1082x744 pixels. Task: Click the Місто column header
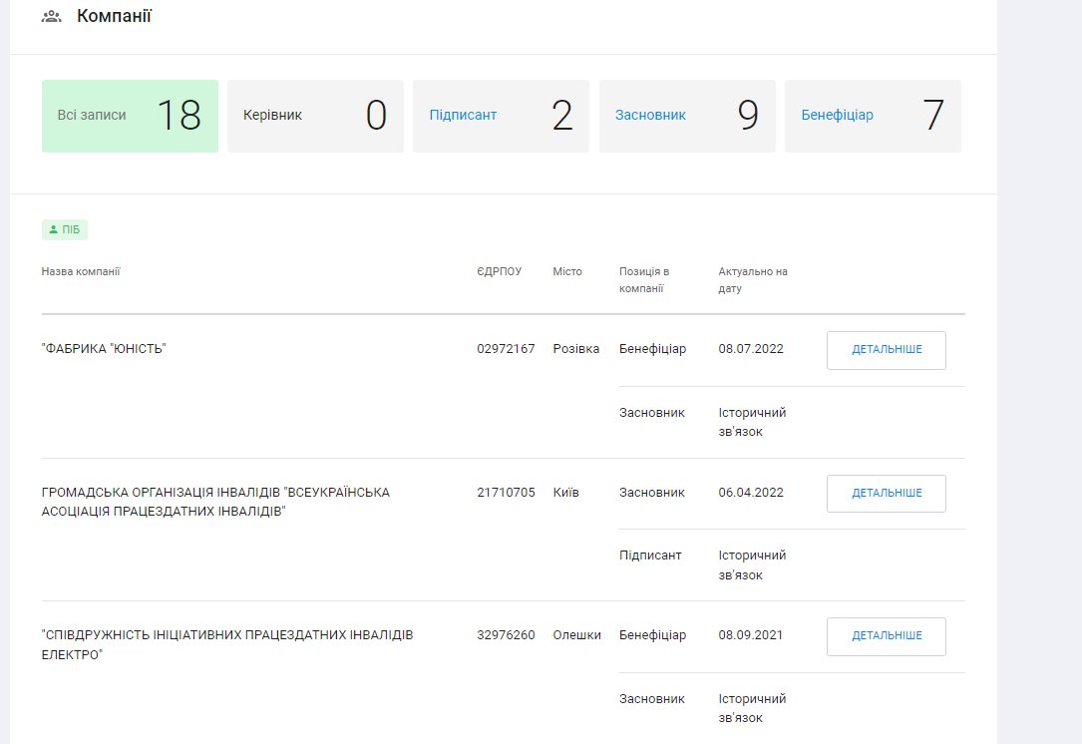coord(566,271)
